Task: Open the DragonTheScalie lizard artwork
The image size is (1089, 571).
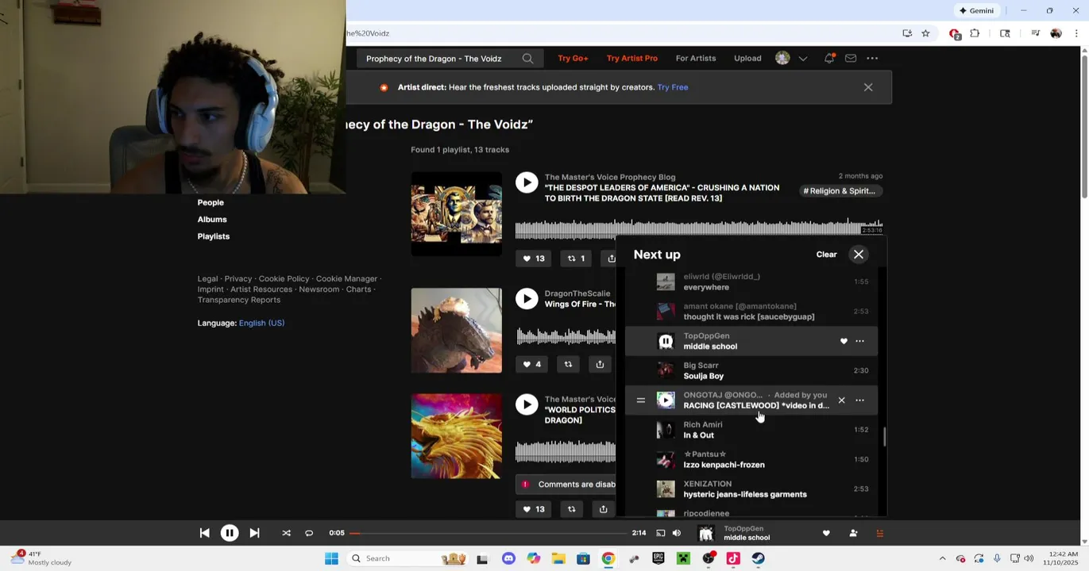Action: click(x=457, y=331)
